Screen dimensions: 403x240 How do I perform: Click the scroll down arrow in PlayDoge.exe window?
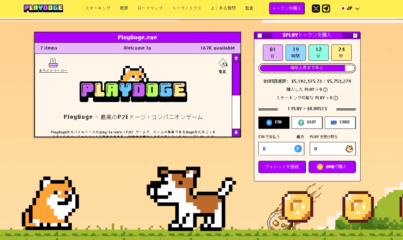coord(236,132)
